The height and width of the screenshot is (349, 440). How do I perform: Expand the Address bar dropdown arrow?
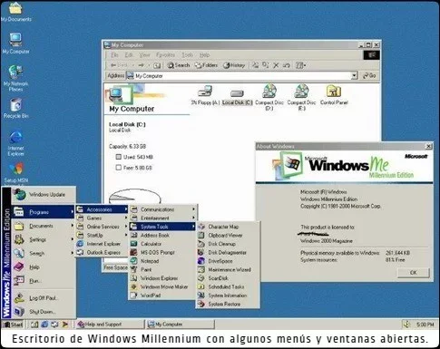[355, 75]
